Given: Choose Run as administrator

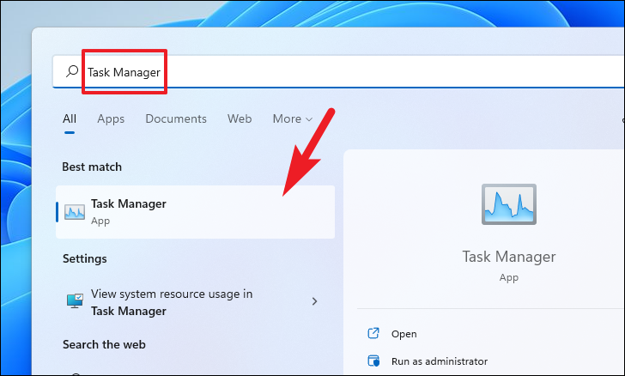Looking at the screenshot, I should pyautogui.click(x=440, y=361).
